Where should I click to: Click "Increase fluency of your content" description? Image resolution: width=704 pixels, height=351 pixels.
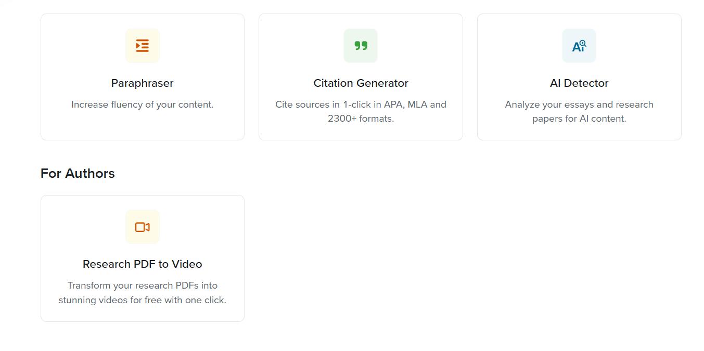pos(142,105)
